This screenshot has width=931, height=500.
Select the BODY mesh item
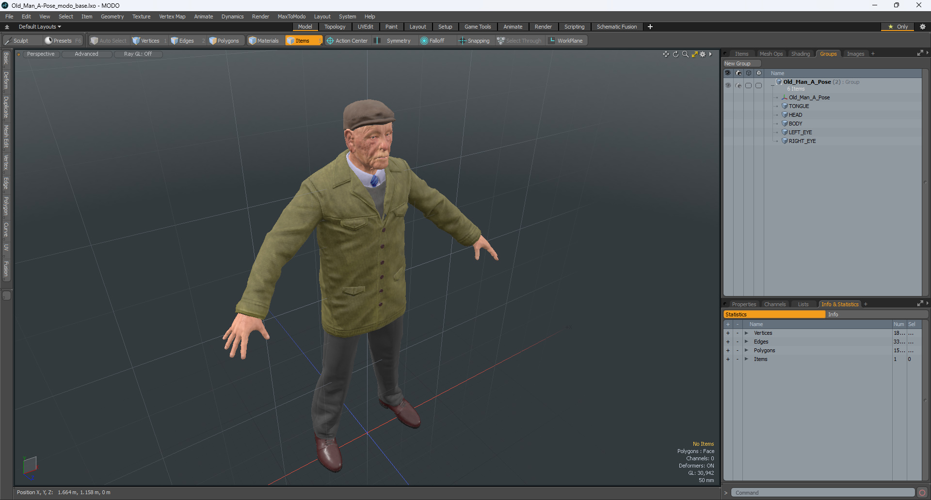click(795, 124)
